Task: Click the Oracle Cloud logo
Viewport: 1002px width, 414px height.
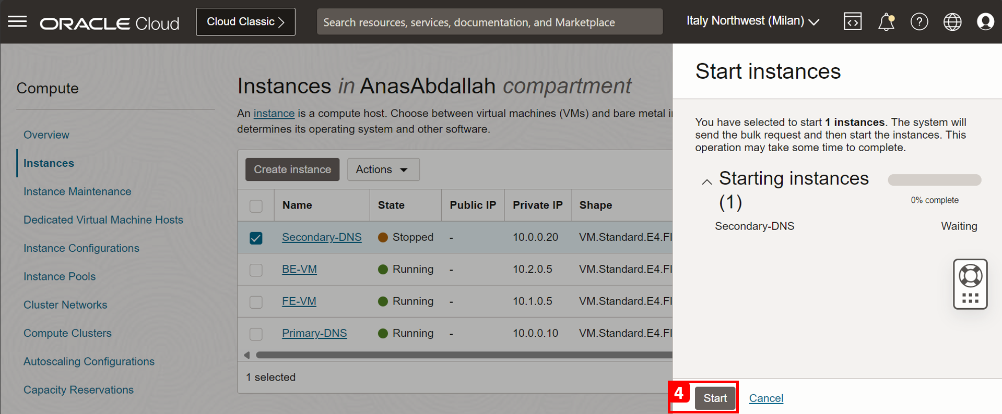Action: point(110,23)
